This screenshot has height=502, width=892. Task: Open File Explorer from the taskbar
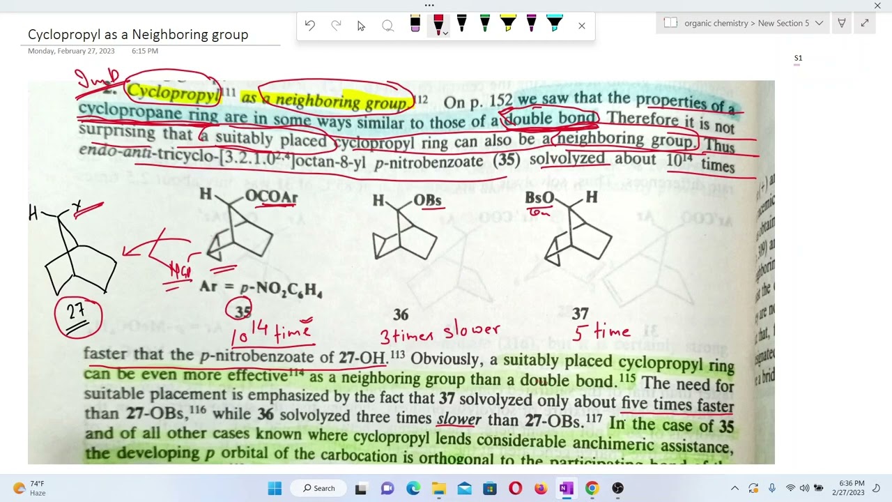[438, 488]
